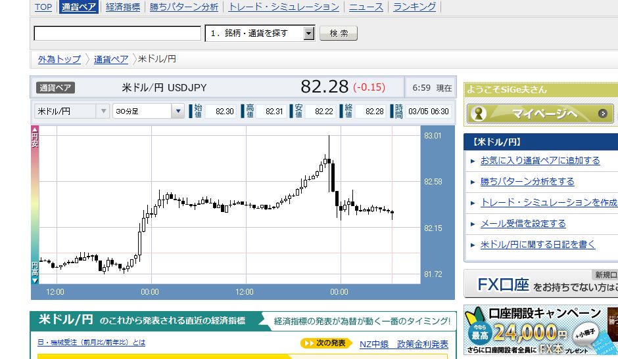
Task: Click the マイページへ button
Action: (x=540, y=114)
